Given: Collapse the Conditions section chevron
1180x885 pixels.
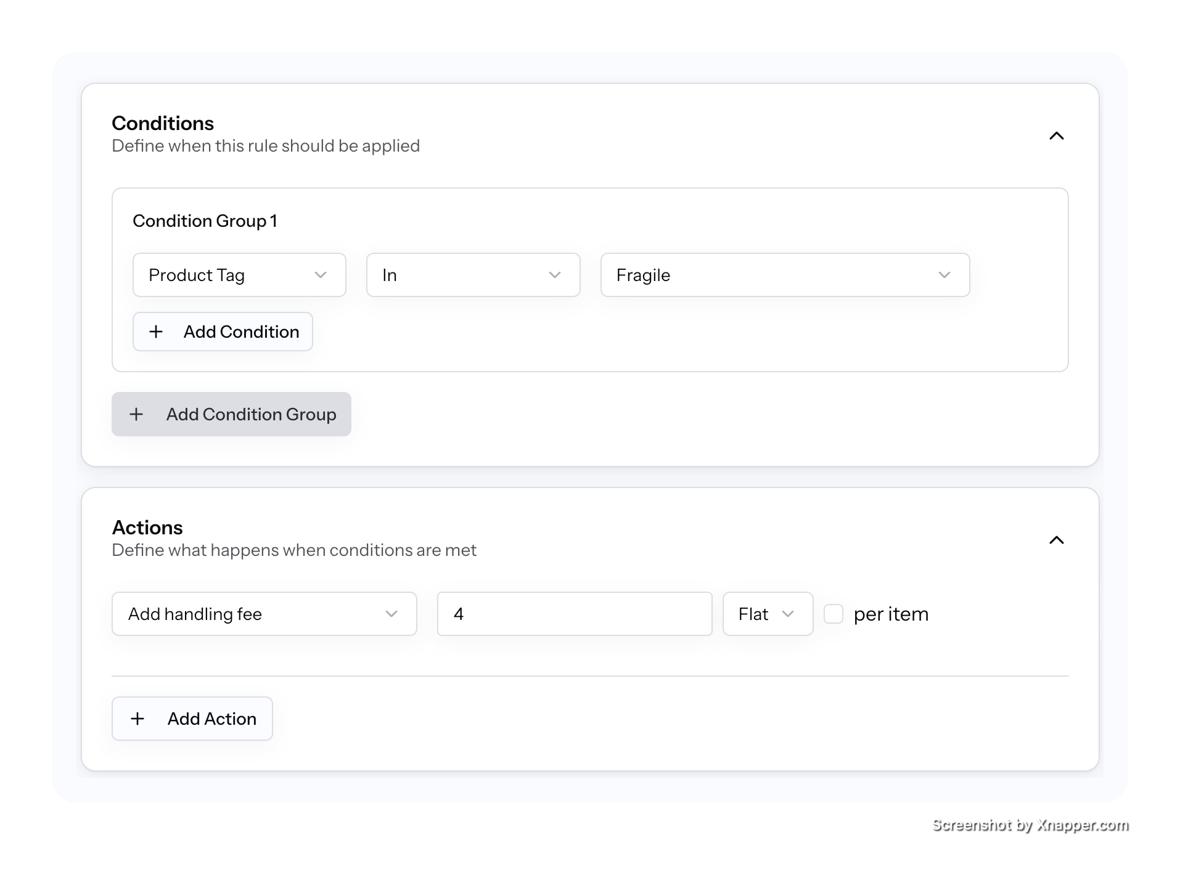Looking at the screenshot, I should [1056, 136].
